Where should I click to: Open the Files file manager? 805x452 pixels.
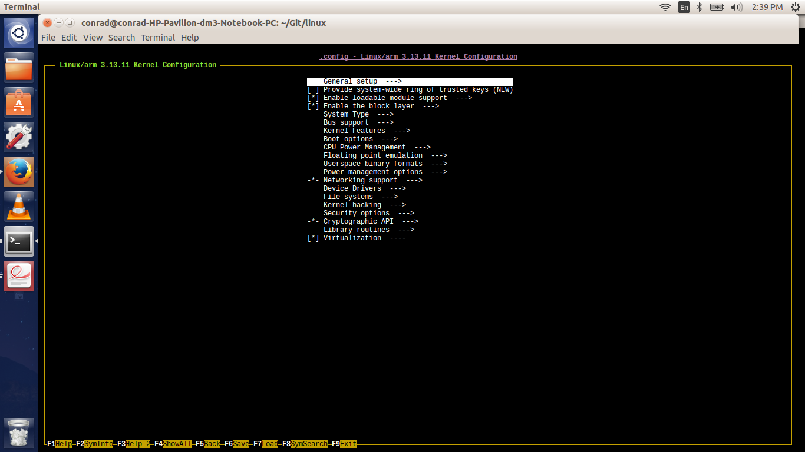click(x=18, y=67)
